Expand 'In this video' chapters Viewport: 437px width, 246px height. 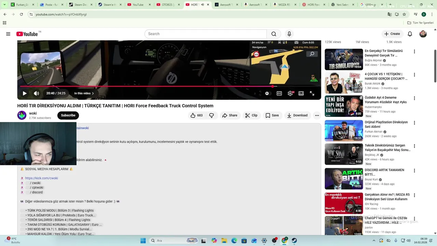click(x=84, y=93)
